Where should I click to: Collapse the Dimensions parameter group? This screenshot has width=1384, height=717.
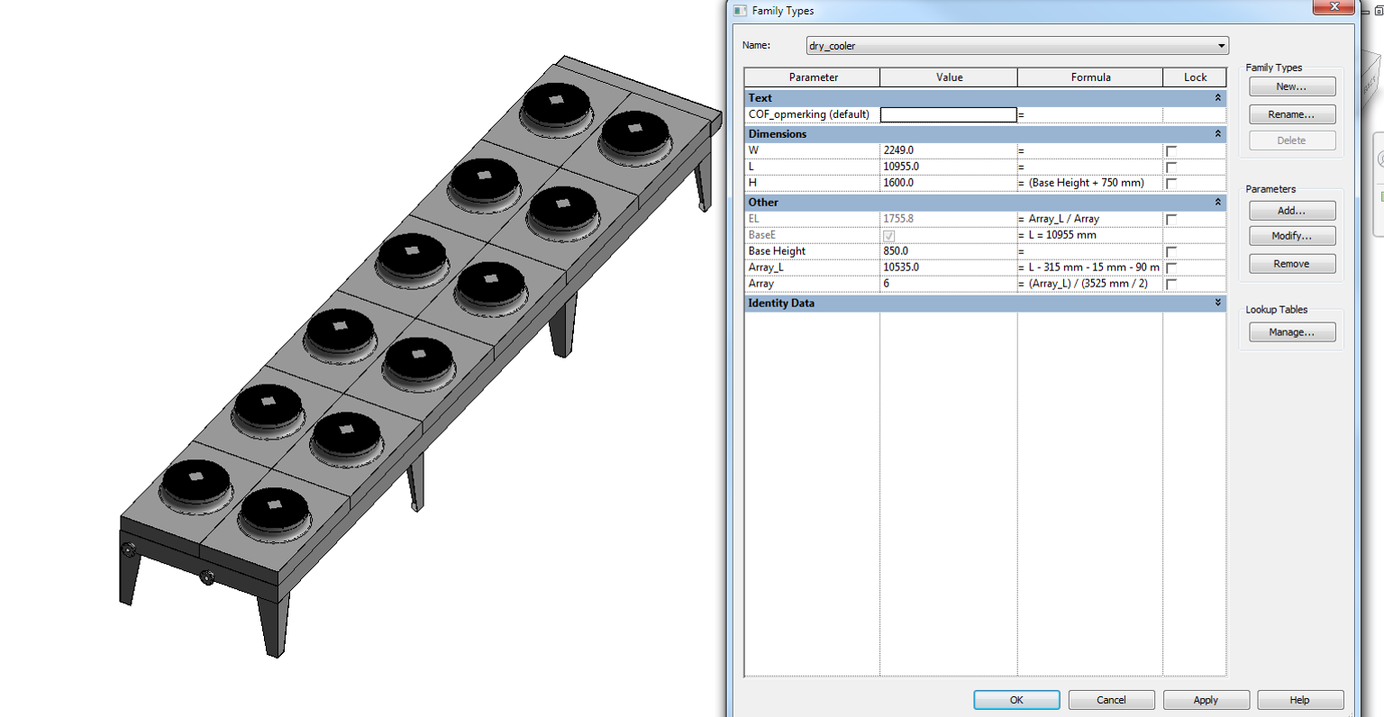click(1218, 133)
